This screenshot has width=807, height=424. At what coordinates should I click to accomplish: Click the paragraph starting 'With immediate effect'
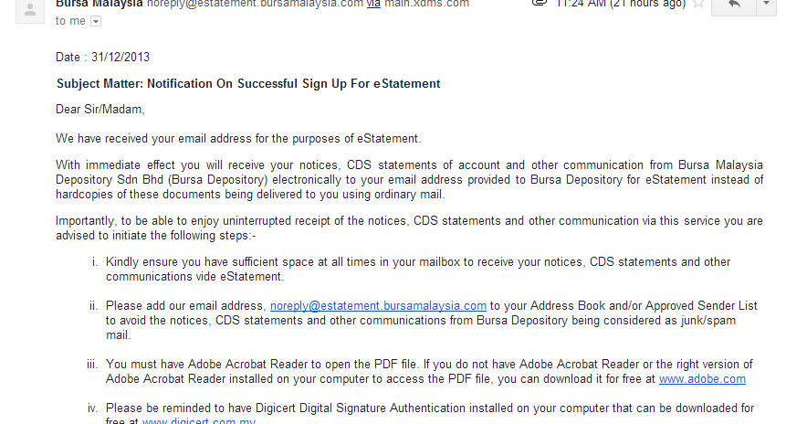(x=409, y=179)
